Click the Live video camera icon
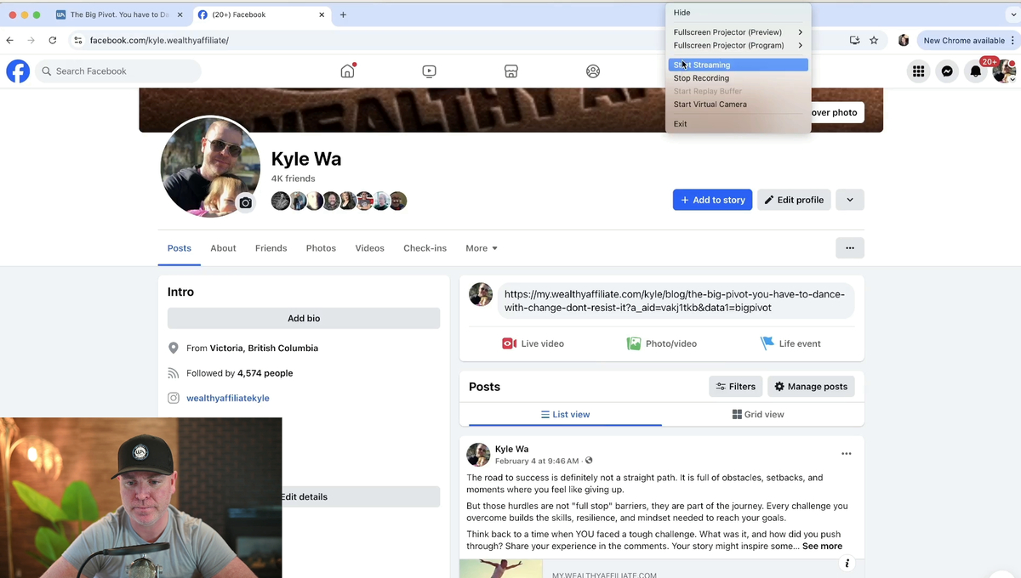Screen dimensions: 1021x578 [509, 343]
